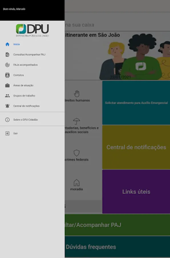This screenshot has width=170, height=258.
Task: Click the shield icon for crimes federais
Action: [x=77, y=153]
